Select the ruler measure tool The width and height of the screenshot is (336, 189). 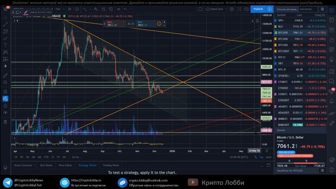[x=5, y=75]
